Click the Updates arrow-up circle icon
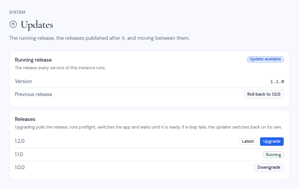This screenshot has height=189, width=299. (13, 24)
